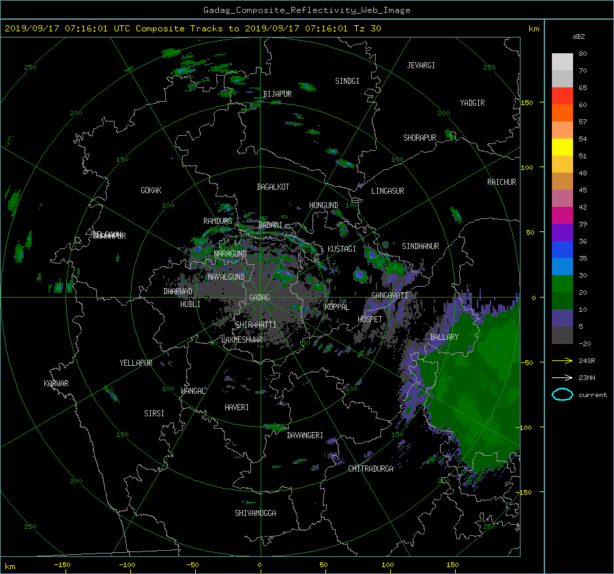The width and height of the screenshot is (614, 574).
Task: Click the red 65 dBZ legend swatch
Action: click(562, 96)
